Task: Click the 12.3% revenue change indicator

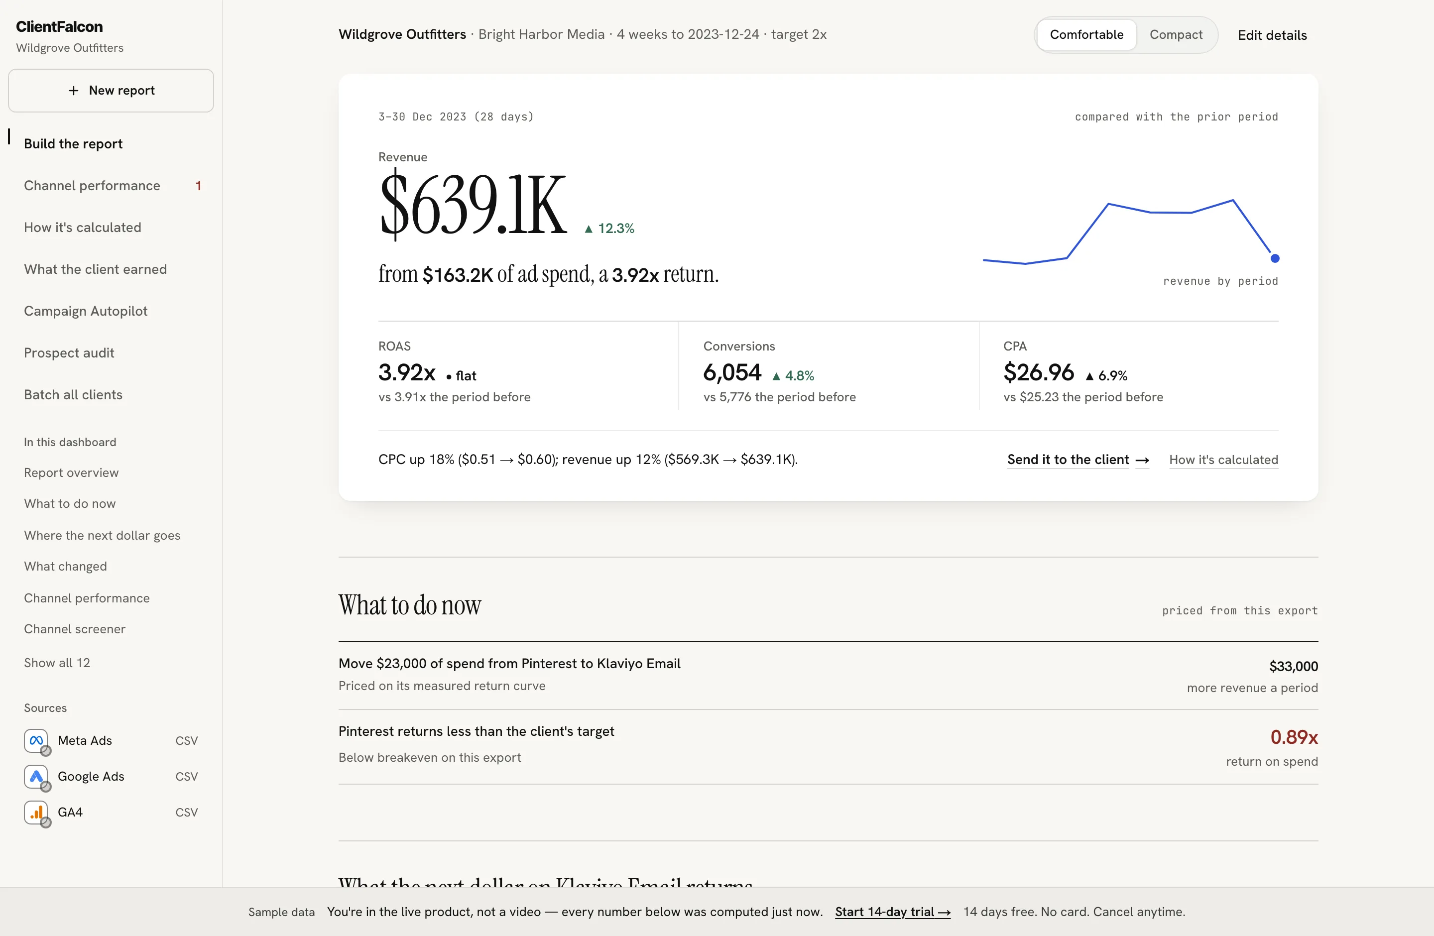Action: 609,229
